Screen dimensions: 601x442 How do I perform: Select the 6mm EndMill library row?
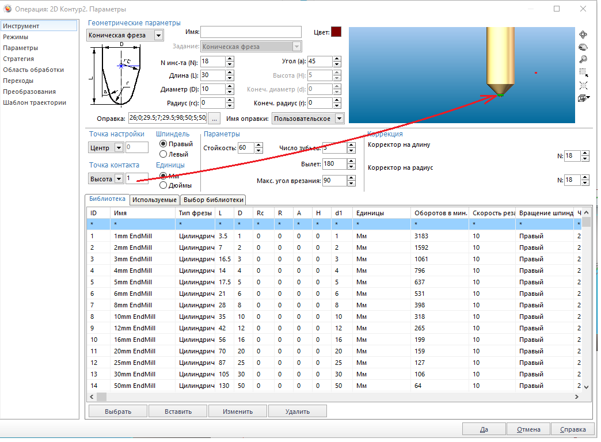pyautogui.click(x=334, y=294)
